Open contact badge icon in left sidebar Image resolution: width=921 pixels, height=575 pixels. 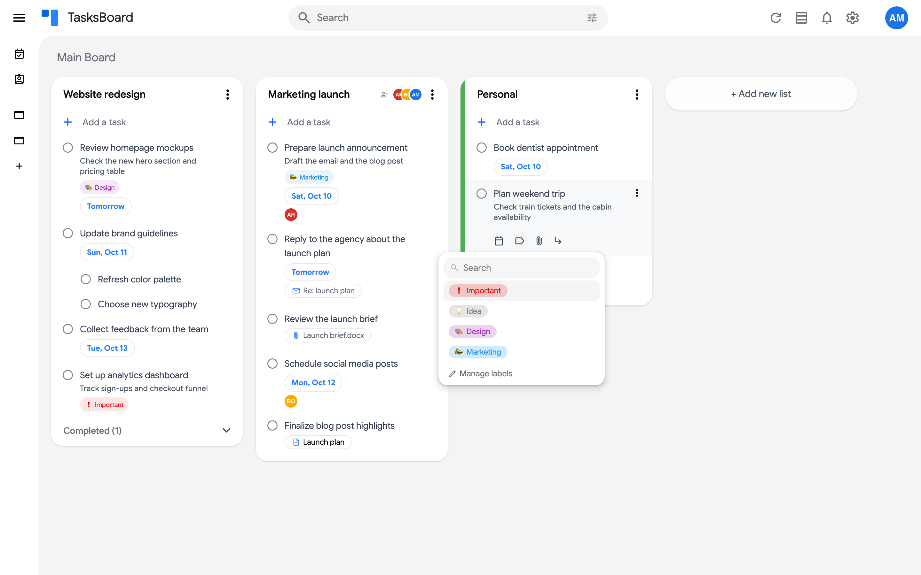(19, 79)
